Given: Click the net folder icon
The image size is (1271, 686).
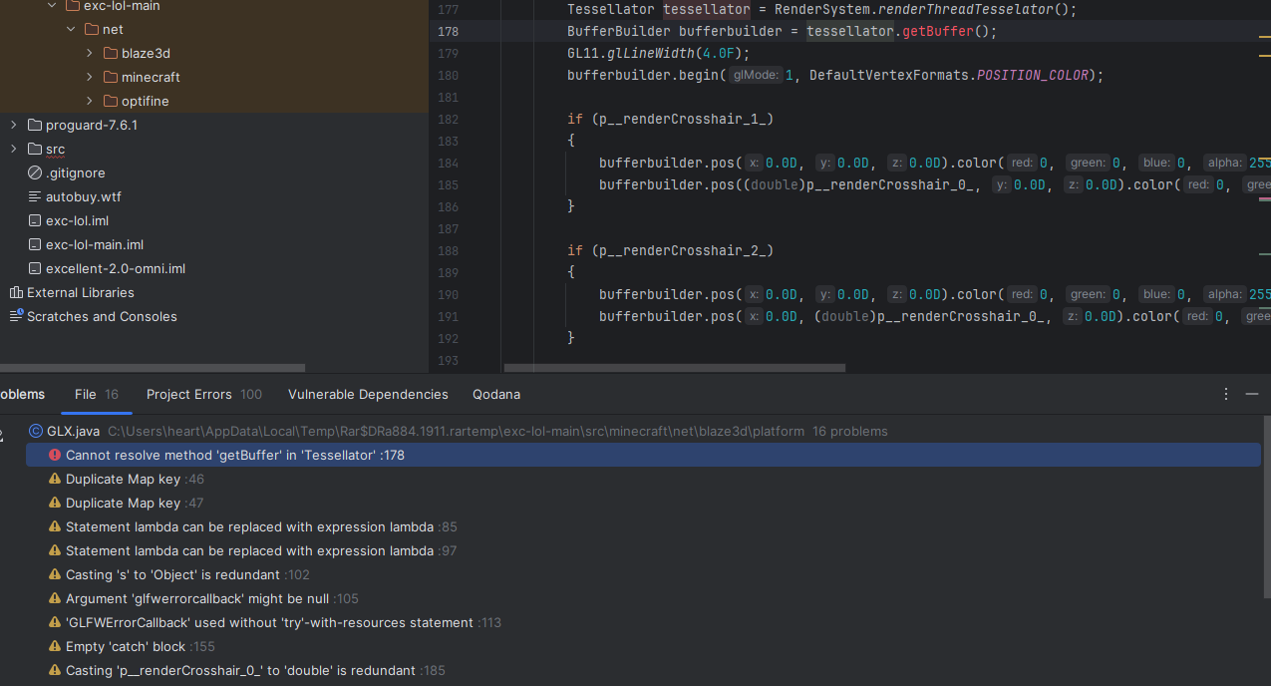Looking at the screenshot, I should click(x=91, y=29).
